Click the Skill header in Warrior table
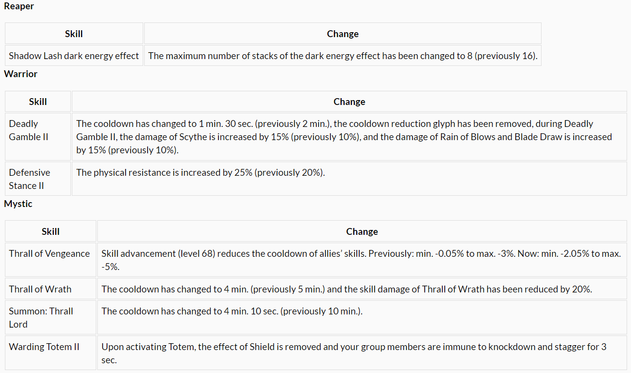631x373 pixels. pos(38,102)
